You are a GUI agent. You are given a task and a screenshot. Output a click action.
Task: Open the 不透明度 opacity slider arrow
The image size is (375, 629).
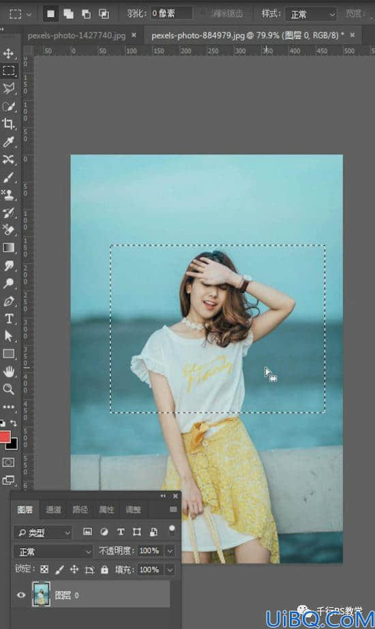(170, 551)
